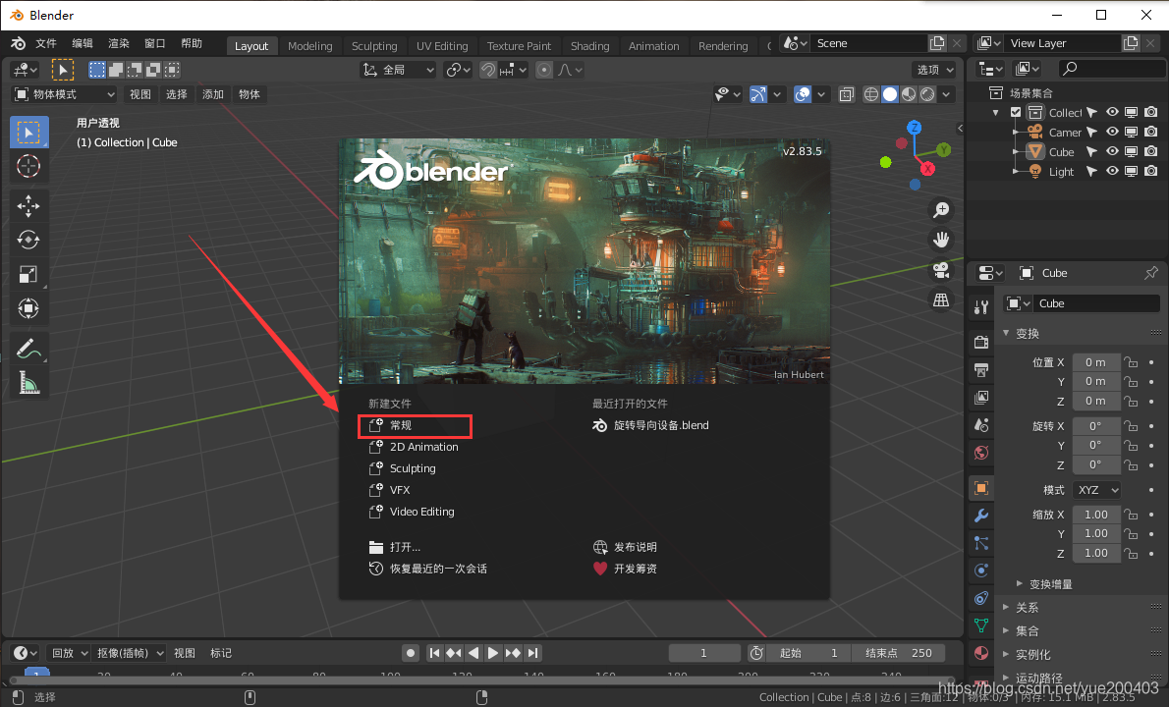Image resolution: width=1169 pixels, height=707 pixels.
Task: Click Open file in splash screen
Action: (395, 548)
